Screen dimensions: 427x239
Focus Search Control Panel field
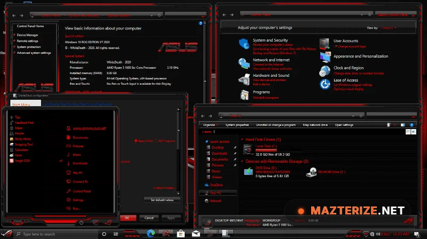396,15
